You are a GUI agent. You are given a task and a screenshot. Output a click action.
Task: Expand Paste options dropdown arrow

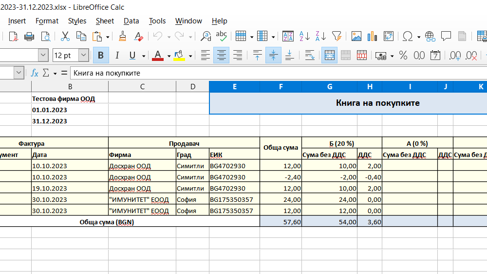(108, 37)
